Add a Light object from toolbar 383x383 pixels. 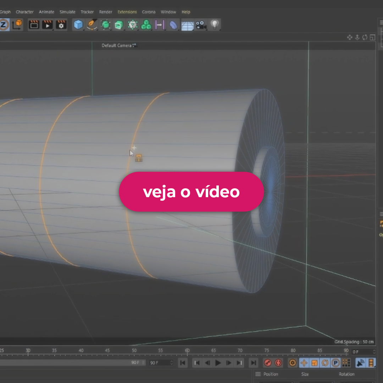[215, 24]
